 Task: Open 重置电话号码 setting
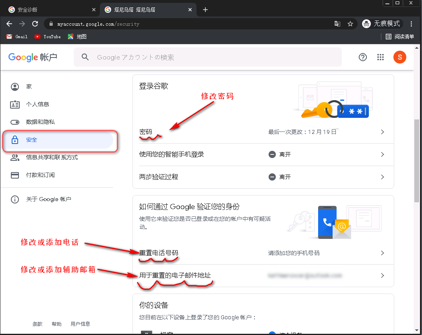coord(263,253)
